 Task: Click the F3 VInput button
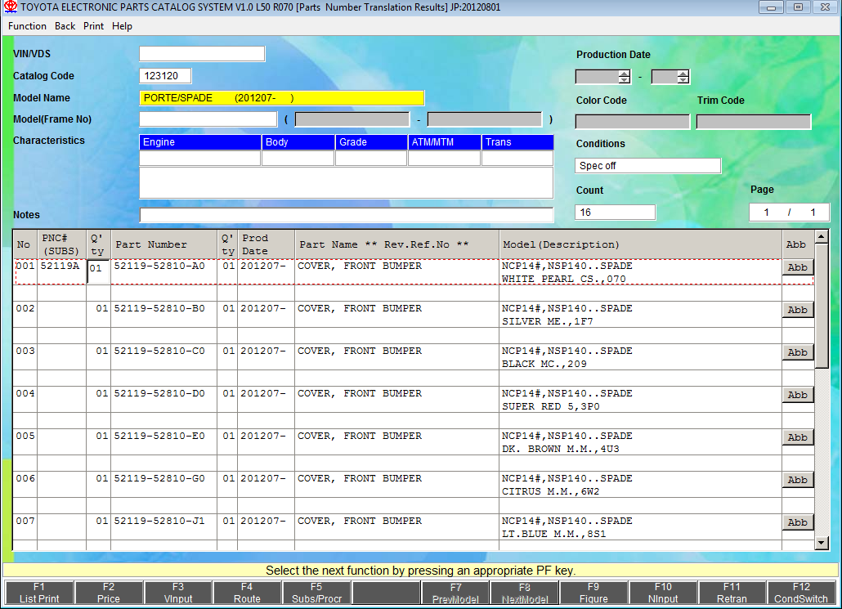[x=177, y=593]
